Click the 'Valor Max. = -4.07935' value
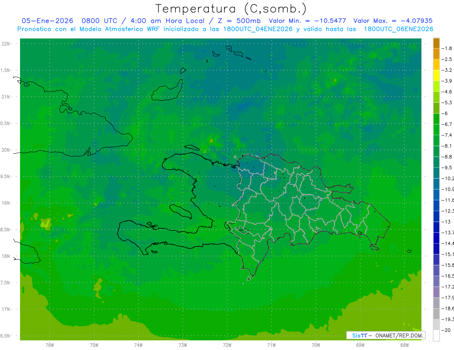454x350 pixels. (393, 21)
